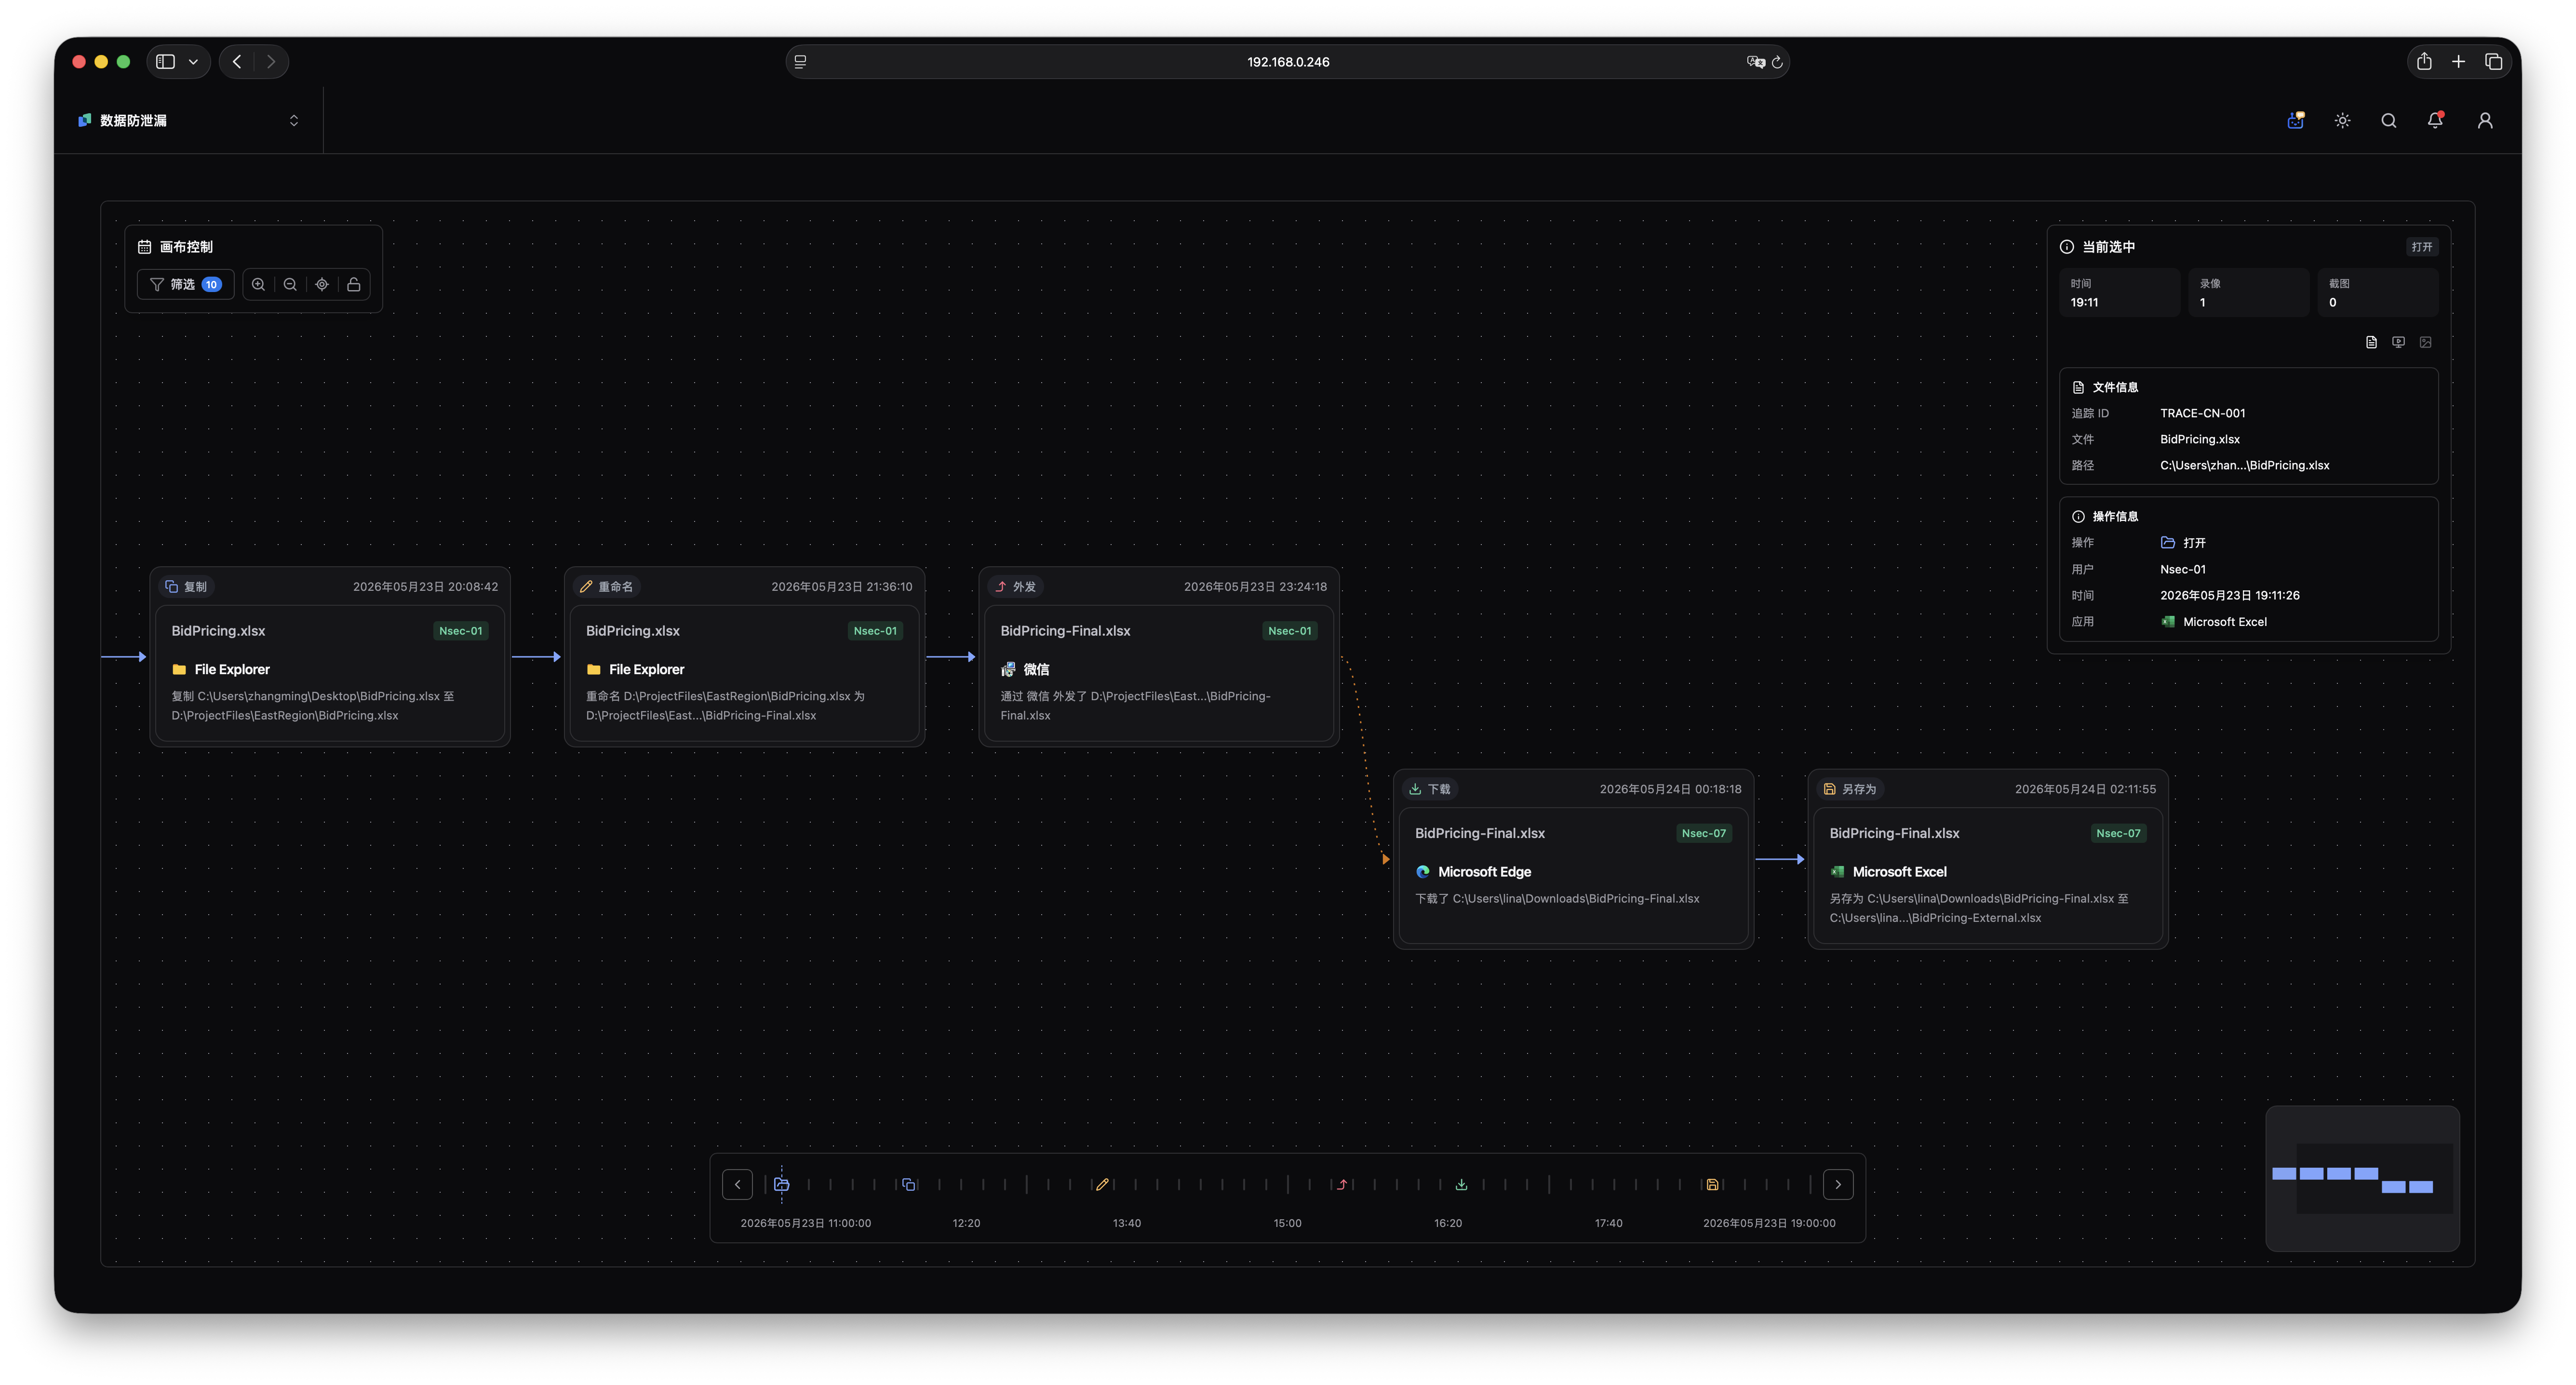The width and height of the screenshot is (2576, 1385).
Task: Toggle the browser sidebar
Action: pyautogui.click(x=166, y=62)
